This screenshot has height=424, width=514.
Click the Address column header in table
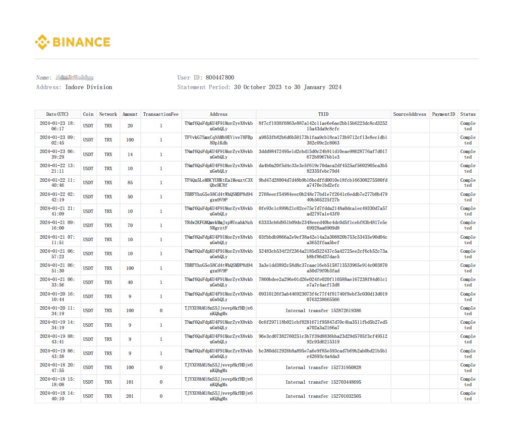click(x=218, y=114)
